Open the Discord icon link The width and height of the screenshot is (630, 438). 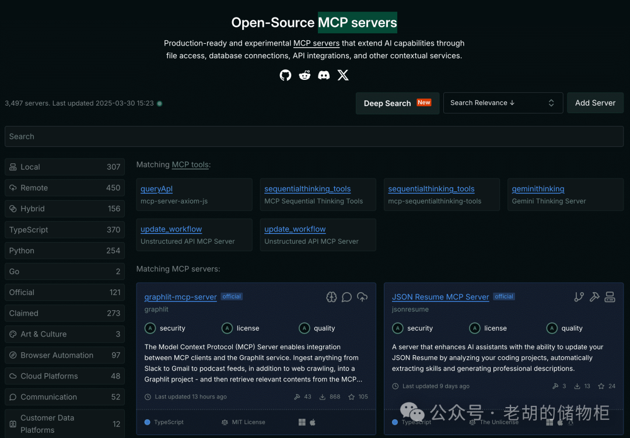324,75
